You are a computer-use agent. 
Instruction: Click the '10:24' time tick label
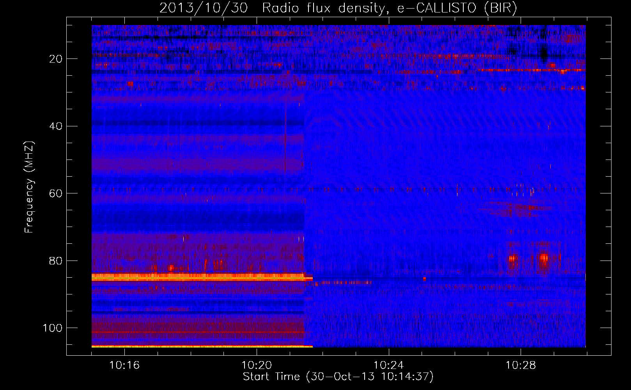(x=389, y=365)
